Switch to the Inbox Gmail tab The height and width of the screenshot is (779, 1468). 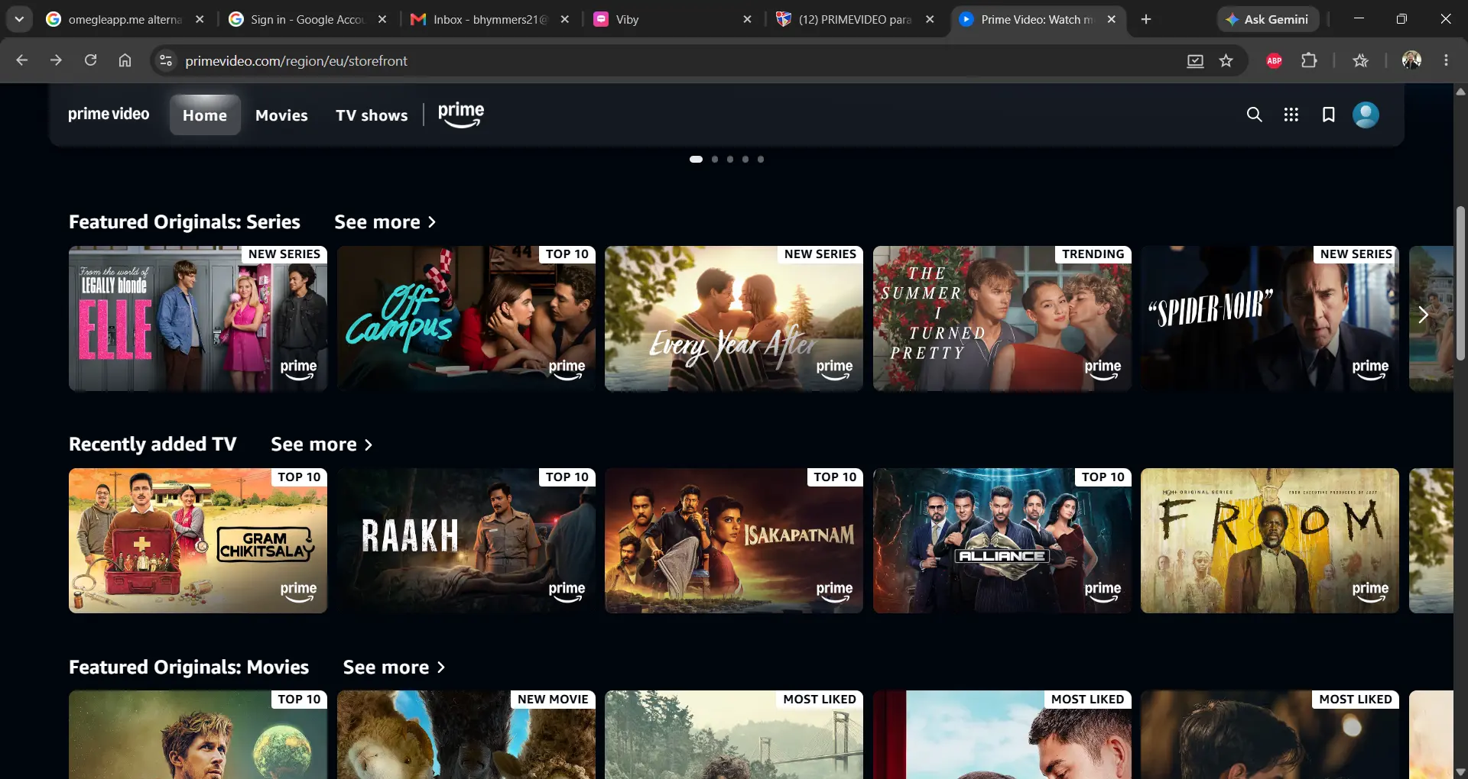[489, 19]
